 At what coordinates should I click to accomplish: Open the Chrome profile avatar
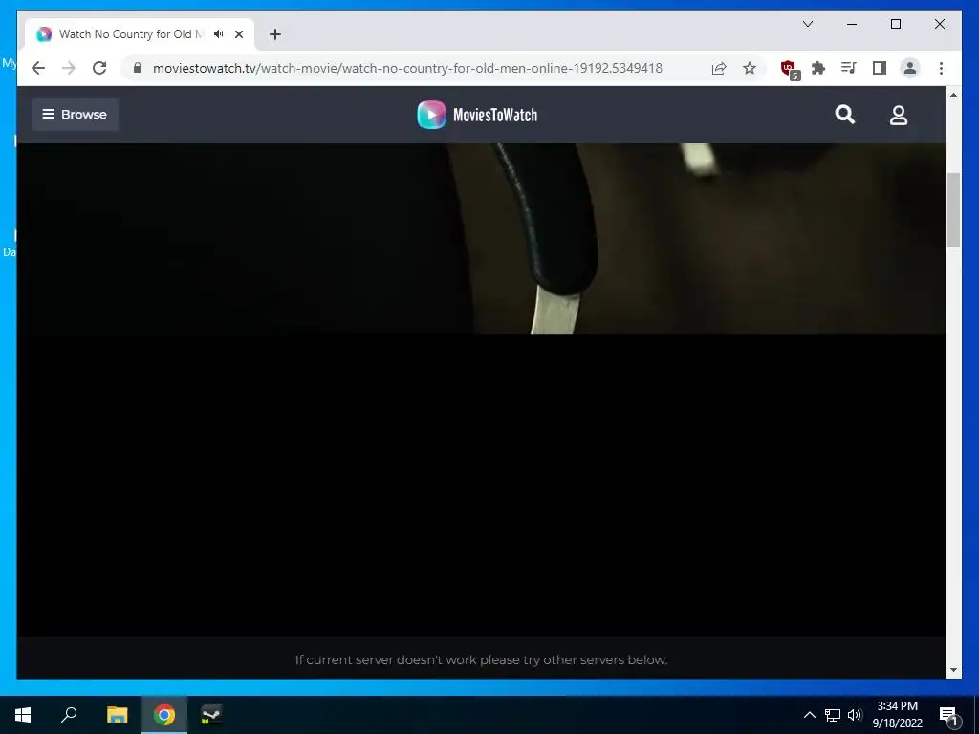[x=910, y=68]
